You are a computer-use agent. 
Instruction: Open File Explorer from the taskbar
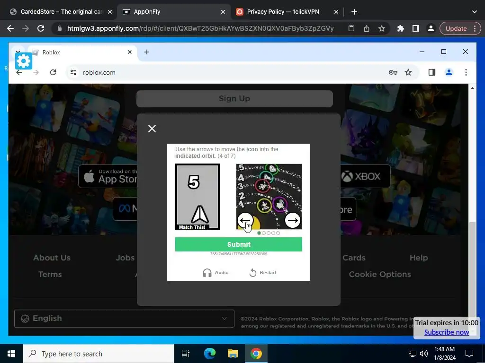233,354
